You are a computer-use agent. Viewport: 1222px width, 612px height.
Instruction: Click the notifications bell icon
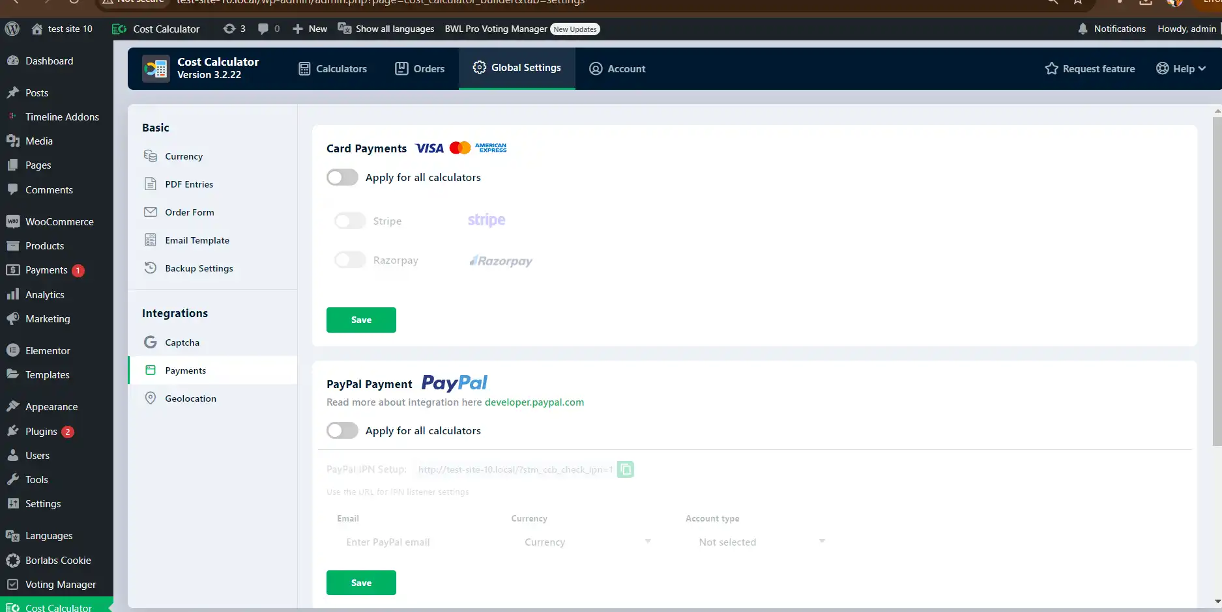tap(1083, 29)
